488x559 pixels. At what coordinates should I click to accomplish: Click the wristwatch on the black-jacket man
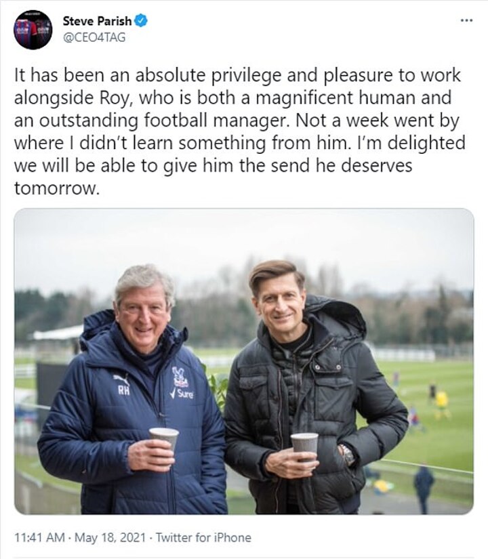[348, 455]
